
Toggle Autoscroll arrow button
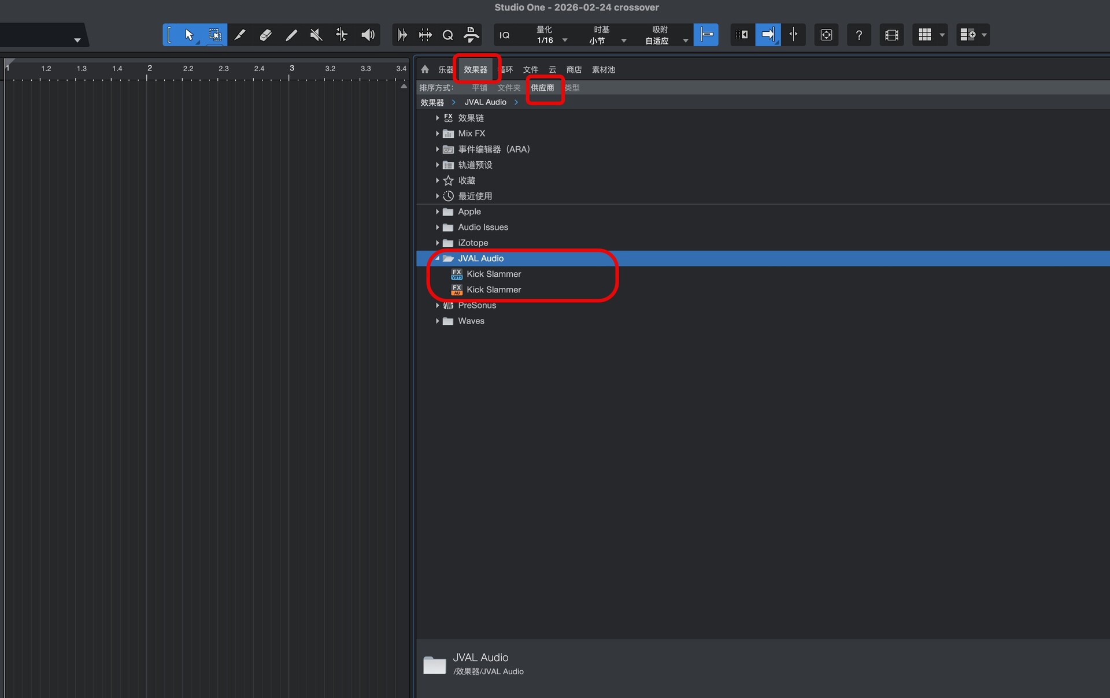768,35
